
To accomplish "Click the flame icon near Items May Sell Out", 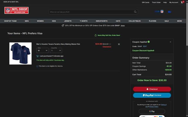I will [95, 35].
